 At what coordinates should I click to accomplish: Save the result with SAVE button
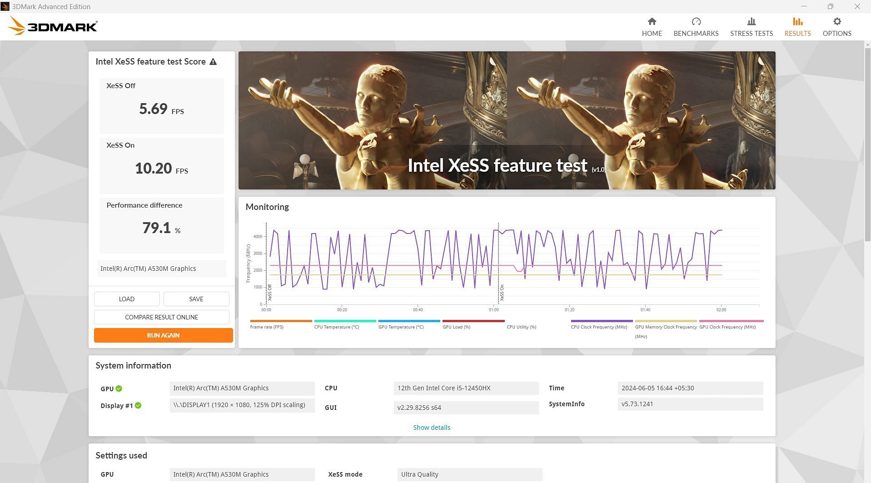click(x=196, y=299)
